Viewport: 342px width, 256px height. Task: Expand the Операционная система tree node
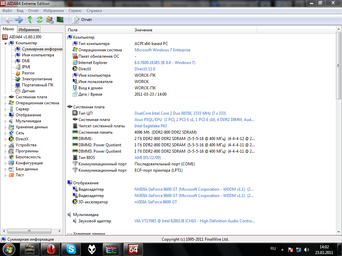5,103
